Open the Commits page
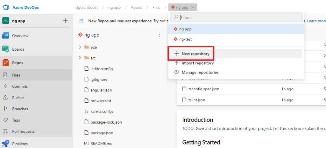 (20, 86)
